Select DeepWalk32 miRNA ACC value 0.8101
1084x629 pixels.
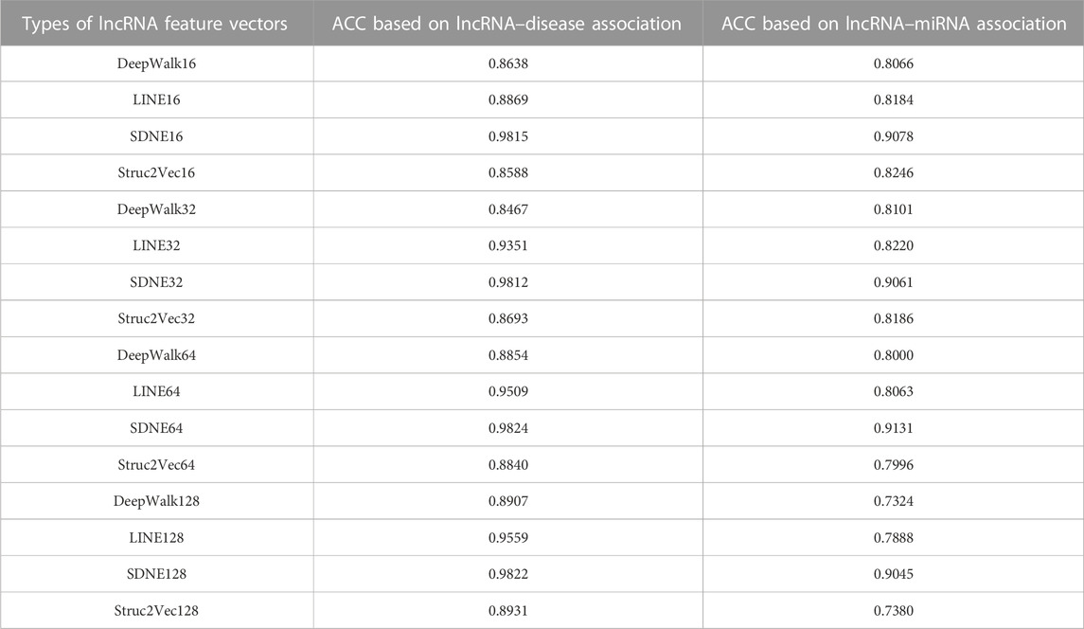click(x=893, y=209)
